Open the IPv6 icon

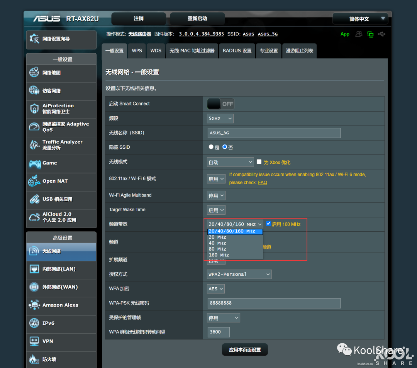click(x=34, y=323)
